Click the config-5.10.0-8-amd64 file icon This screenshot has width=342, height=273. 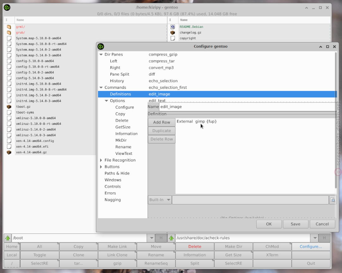coord(9,61)
